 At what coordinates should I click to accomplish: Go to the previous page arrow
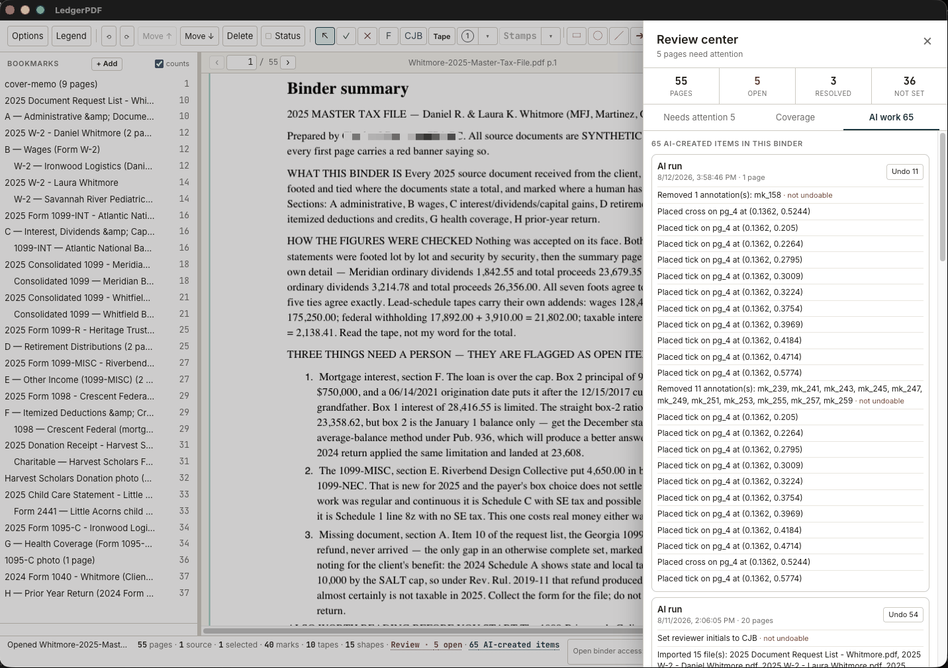216,63
